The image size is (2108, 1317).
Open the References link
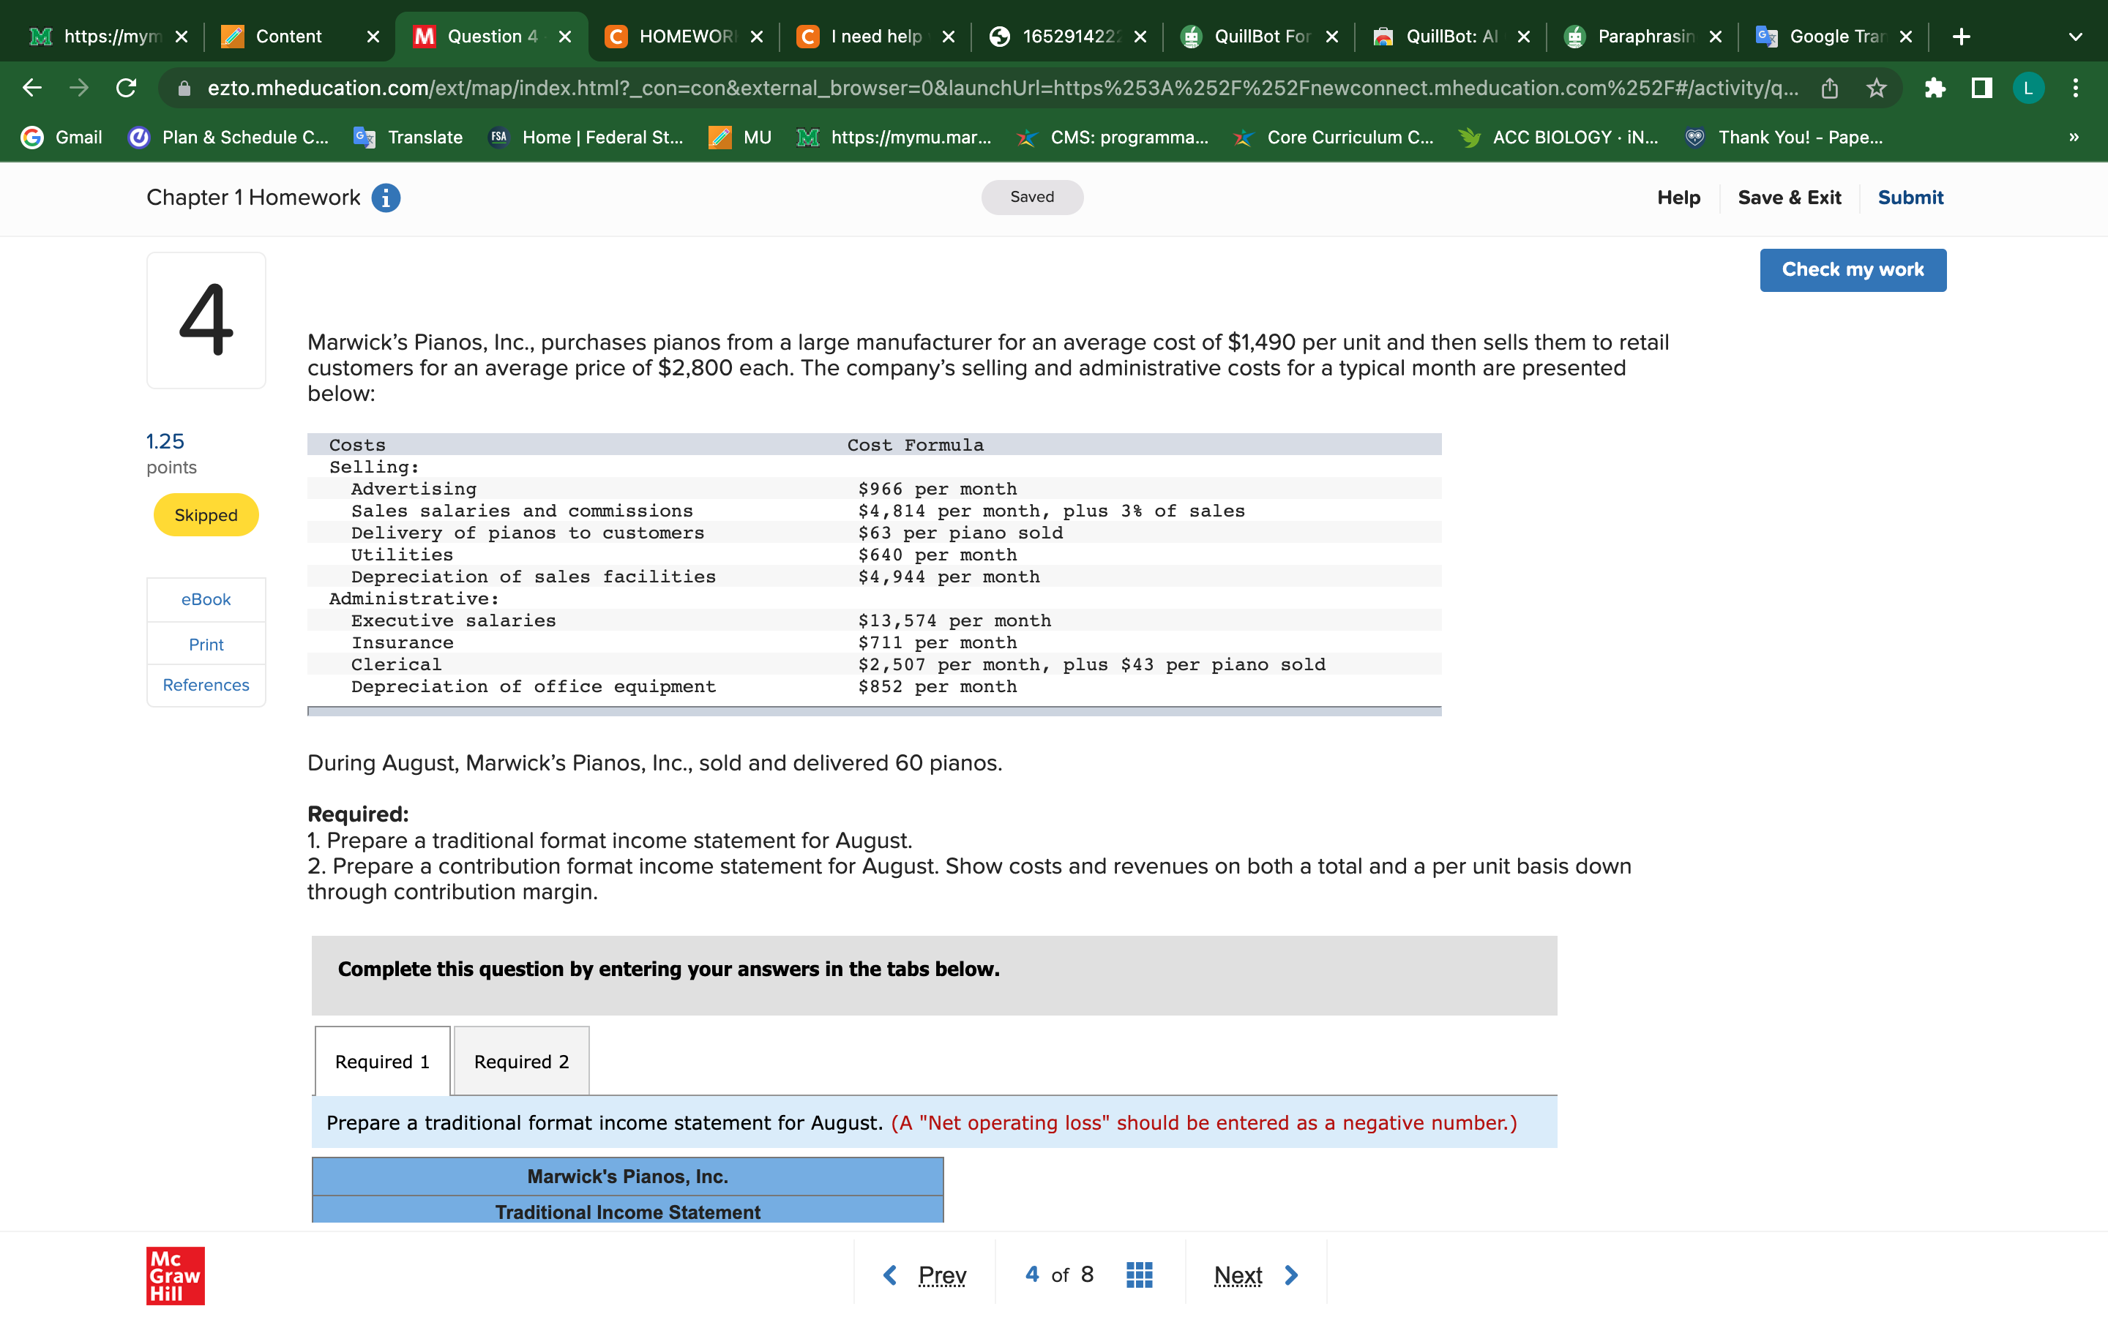click(206, 685)
